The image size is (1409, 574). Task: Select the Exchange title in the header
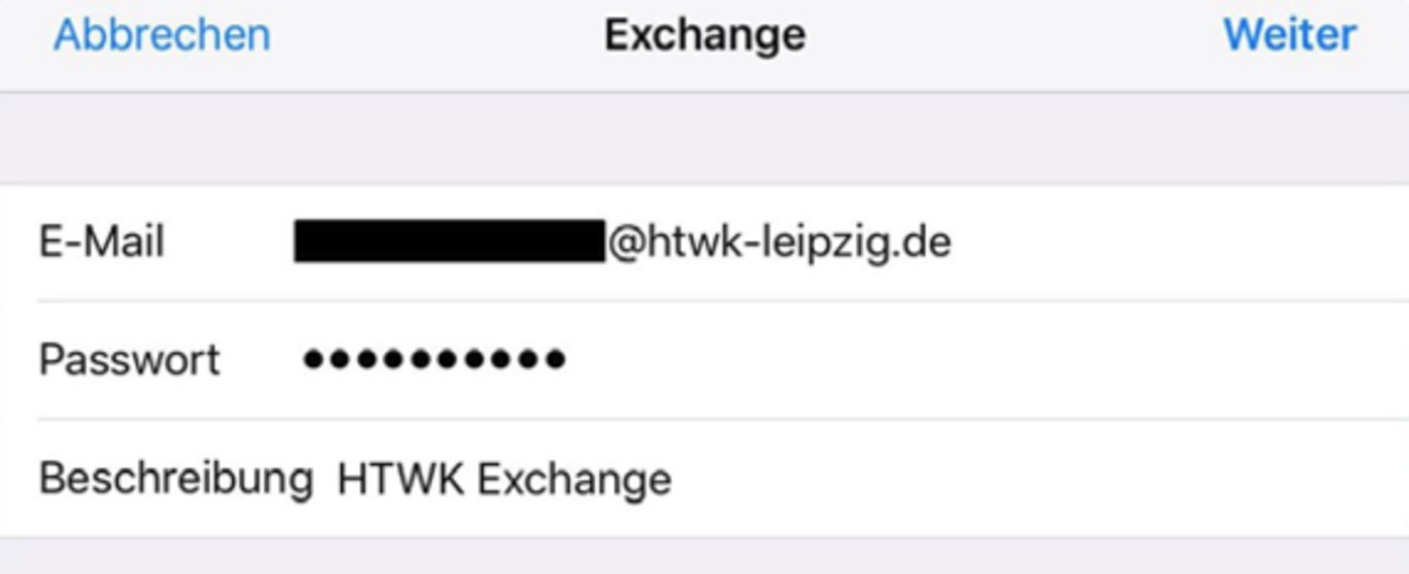[x=705, y=35]
